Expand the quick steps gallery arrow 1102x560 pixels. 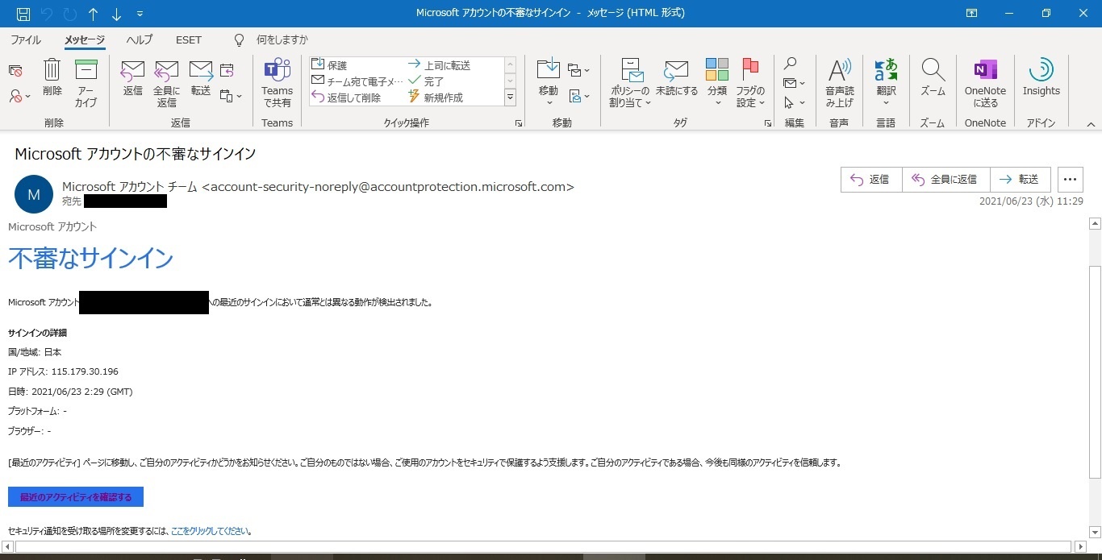click(510, 97)
